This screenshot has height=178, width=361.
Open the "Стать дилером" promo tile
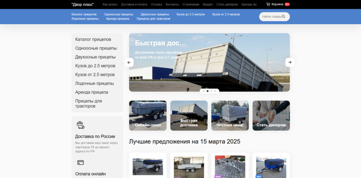(271, 116)
